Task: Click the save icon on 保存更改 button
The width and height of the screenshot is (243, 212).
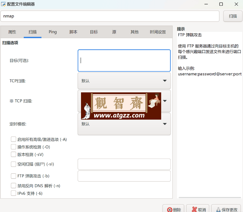Action: [x=218, y=210]
